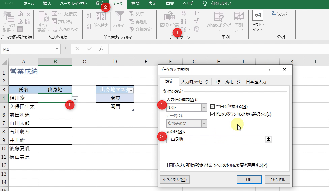Image resolution: width=329 pixels, height=191 pixels.
Task: Uncheck the in-cell dropdown list option
Action: (x=213, y=114)
